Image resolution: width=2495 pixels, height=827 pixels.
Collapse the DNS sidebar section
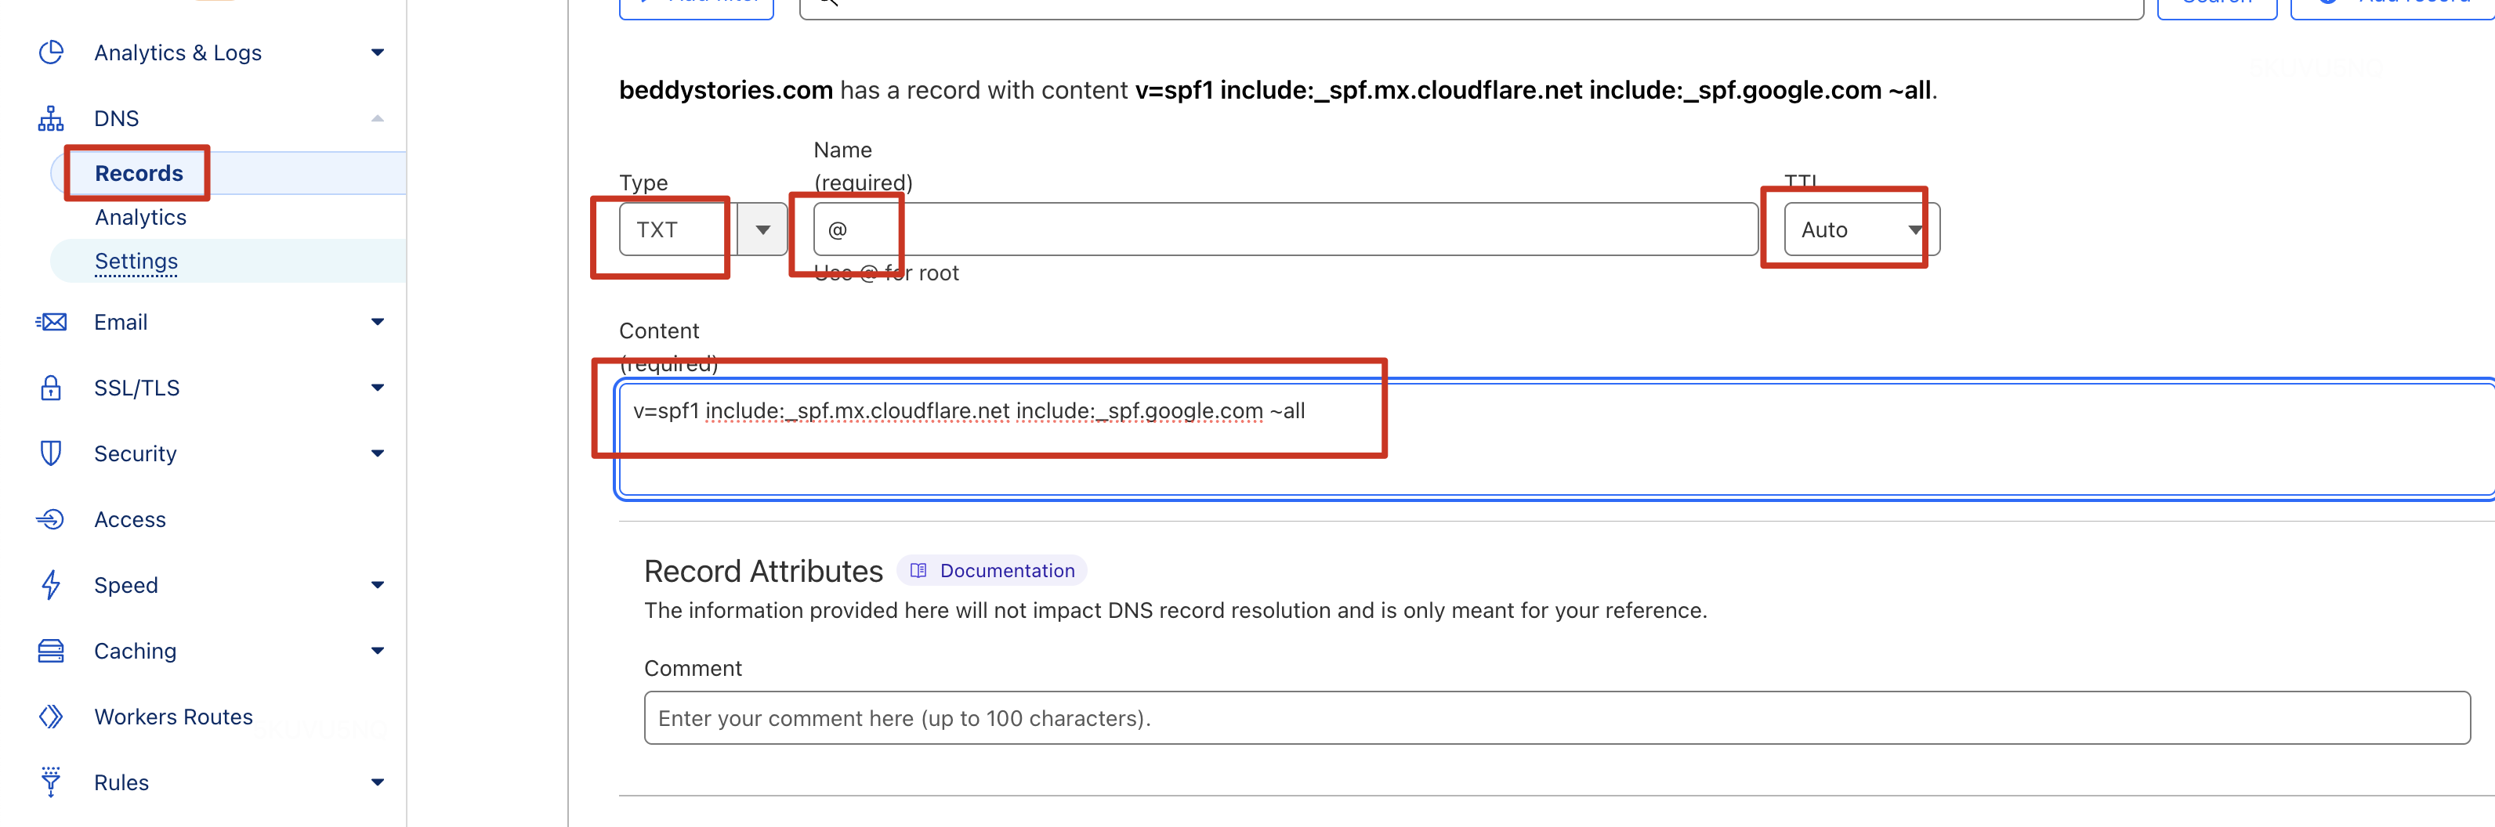[377, 118]
